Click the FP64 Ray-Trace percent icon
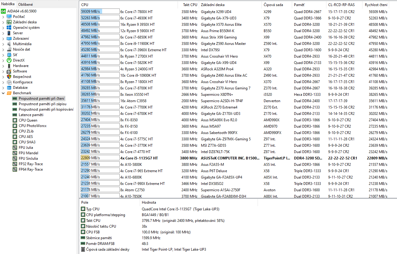The image size is (397, 254). click(15, 169)
